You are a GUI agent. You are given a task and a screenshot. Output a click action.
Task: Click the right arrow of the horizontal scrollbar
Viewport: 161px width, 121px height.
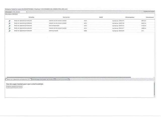154,77
